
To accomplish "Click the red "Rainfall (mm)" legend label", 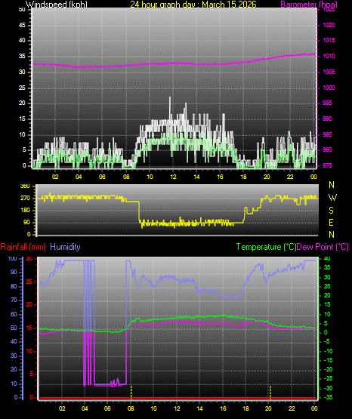I will (23, 247).
